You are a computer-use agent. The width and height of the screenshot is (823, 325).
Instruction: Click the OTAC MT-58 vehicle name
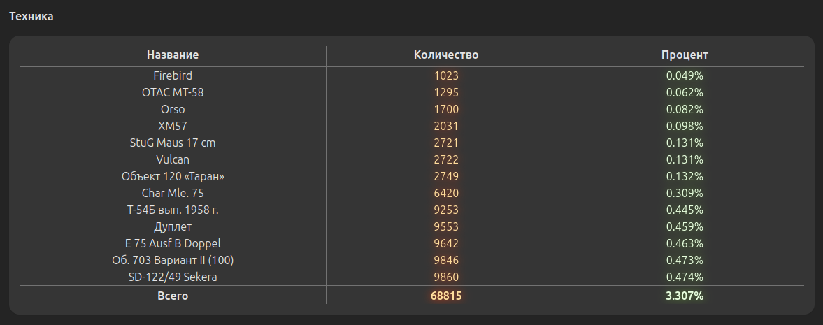coord(173,92)
